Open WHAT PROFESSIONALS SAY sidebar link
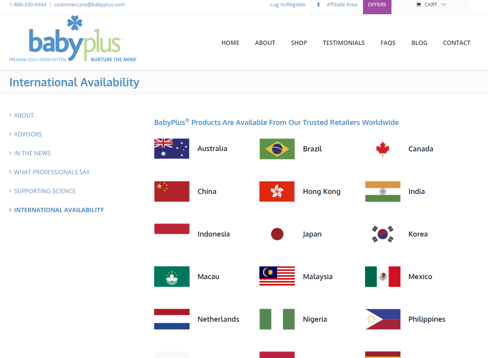This screenshot has width=488, height=358. [52, 172]
